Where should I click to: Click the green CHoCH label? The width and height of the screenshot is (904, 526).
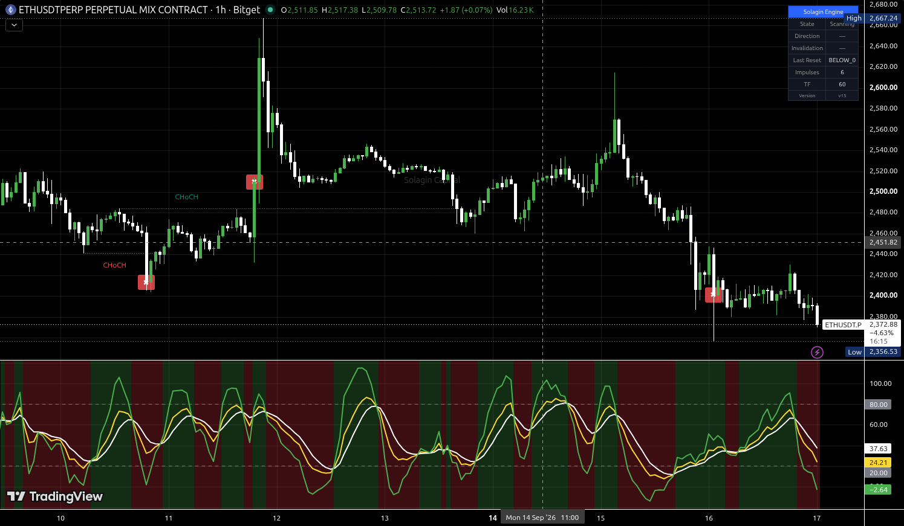click(186, 197)
